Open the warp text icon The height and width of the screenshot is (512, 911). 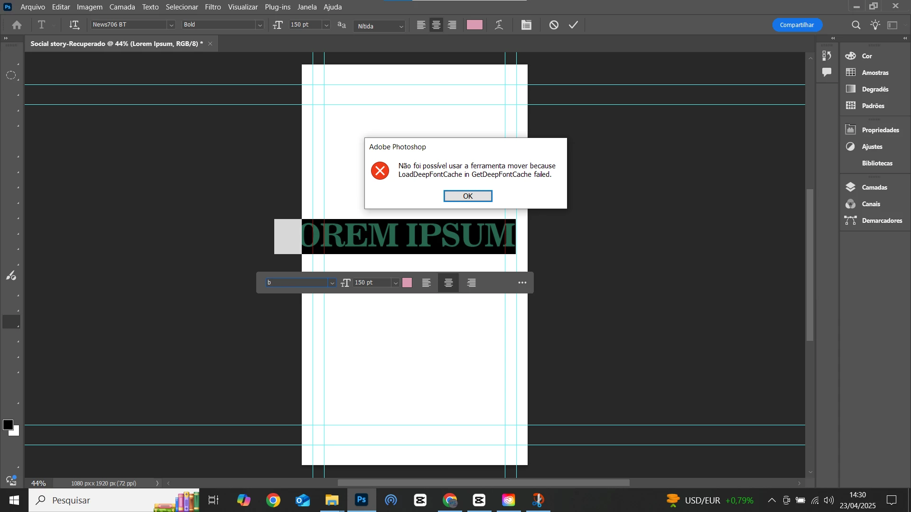pyautogui.click(x=499, y=25)
